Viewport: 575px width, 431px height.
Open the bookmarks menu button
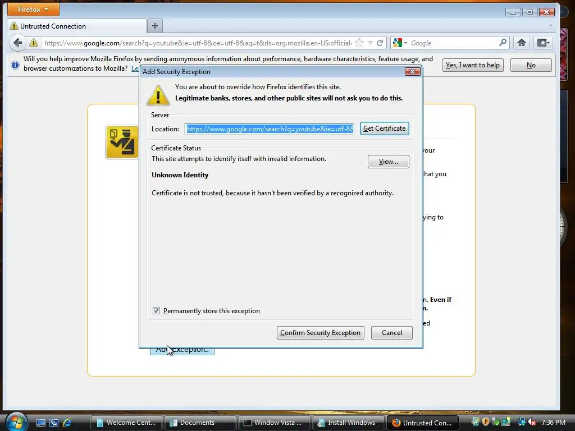(543, 43)
